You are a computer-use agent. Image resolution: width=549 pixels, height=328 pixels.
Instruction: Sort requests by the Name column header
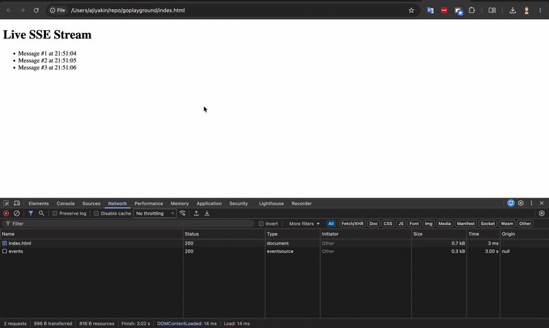coord(91,234)
